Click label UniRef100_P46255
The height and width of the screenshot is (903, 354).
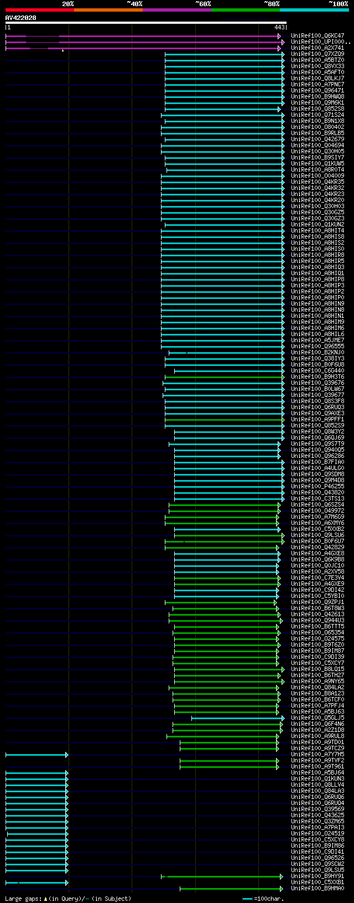click(317, 487)
